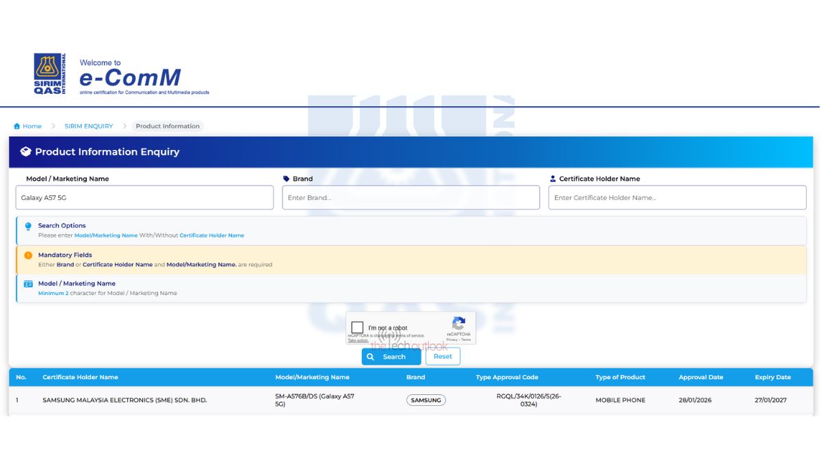The width and height of the screenshot is (821, 462).
Task: Go to Home via breadcrumb link
Action: pos(31,127)
